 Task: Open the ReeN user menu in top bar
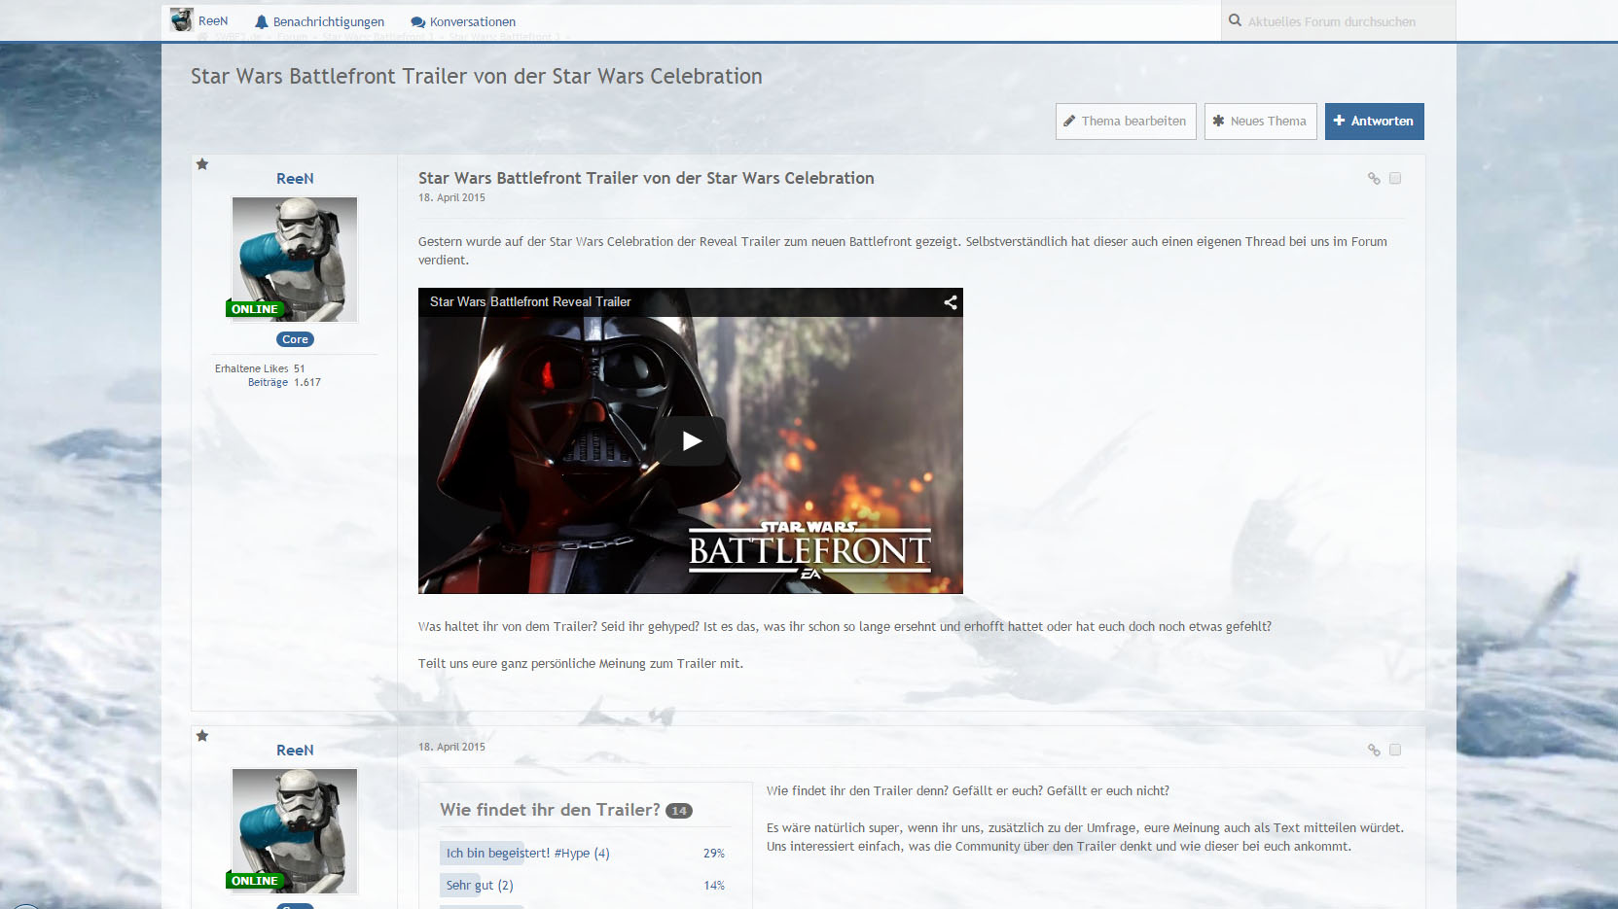click(x=199, y=20)
